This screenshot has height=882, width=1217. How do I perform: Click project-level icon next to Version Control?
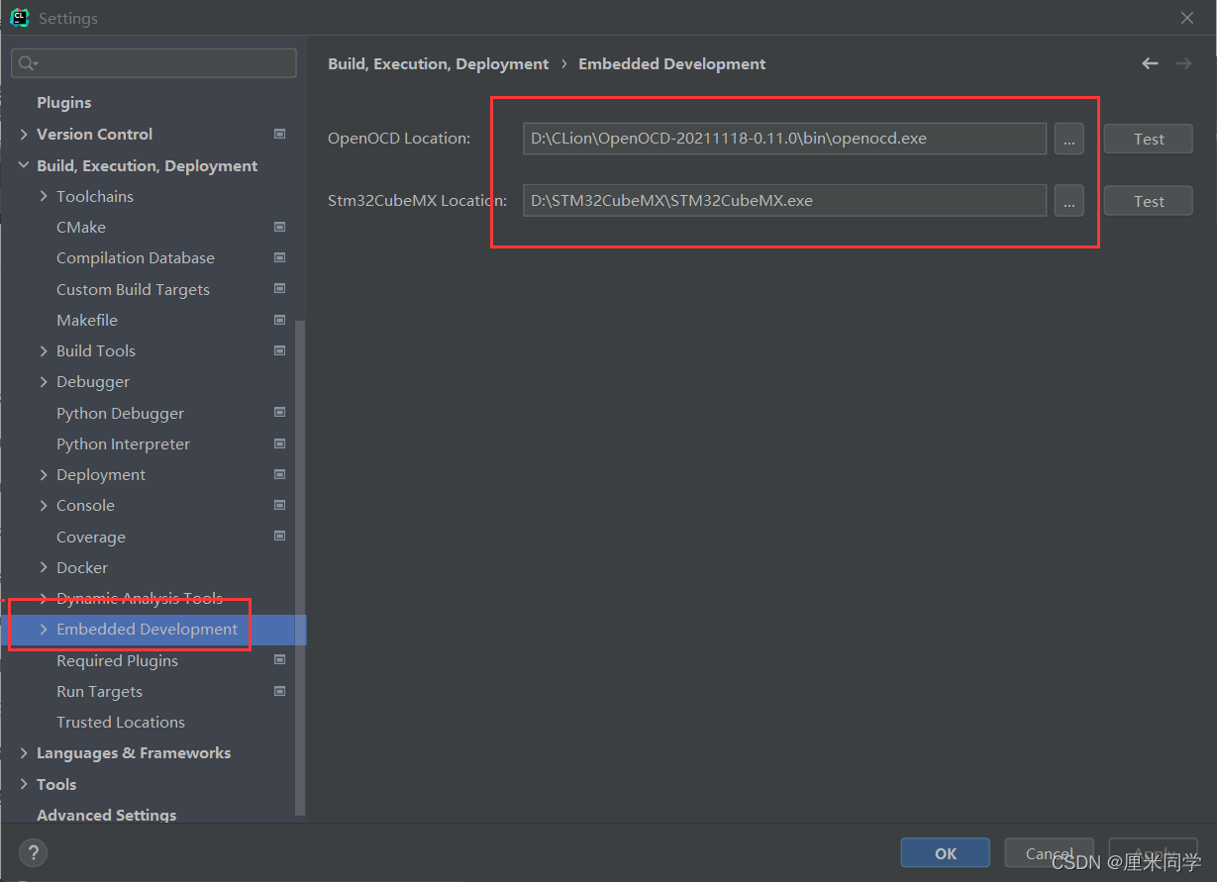[279, 135]
